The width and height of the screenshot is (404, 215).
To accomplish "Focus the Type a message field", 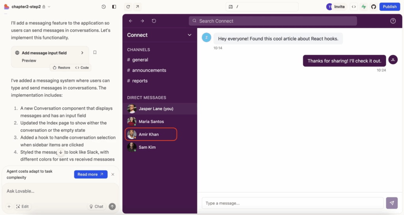I will (293, 203).
